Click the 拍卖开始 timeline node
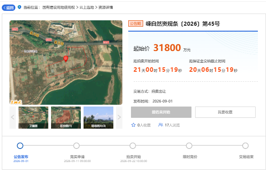Image resolution: width=266 pixels, height=172 pixels. coord(133,146)
